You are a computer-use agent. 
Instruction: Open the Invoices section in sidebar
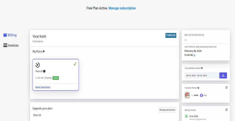pyautogui.click(x=11, y=45)
